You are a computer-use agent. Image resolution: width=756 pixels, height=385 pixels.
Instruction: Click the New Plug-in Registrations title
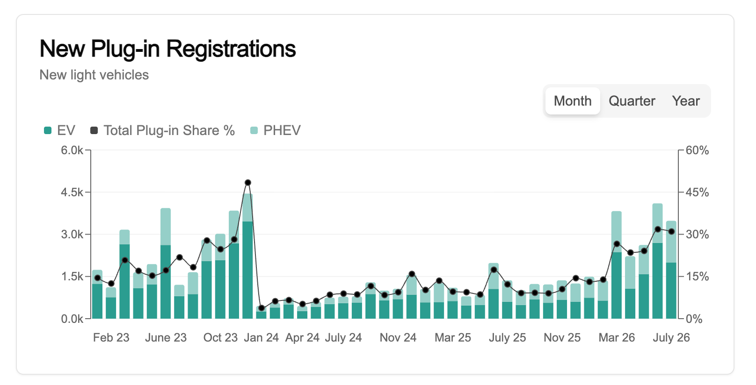point(167,49)
